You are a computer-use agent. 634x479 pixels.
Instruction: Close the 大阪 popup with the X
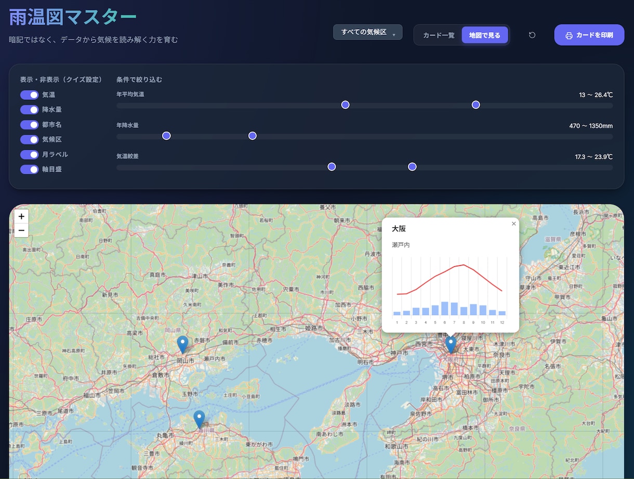pyautogui.click(x=514, y=224)
